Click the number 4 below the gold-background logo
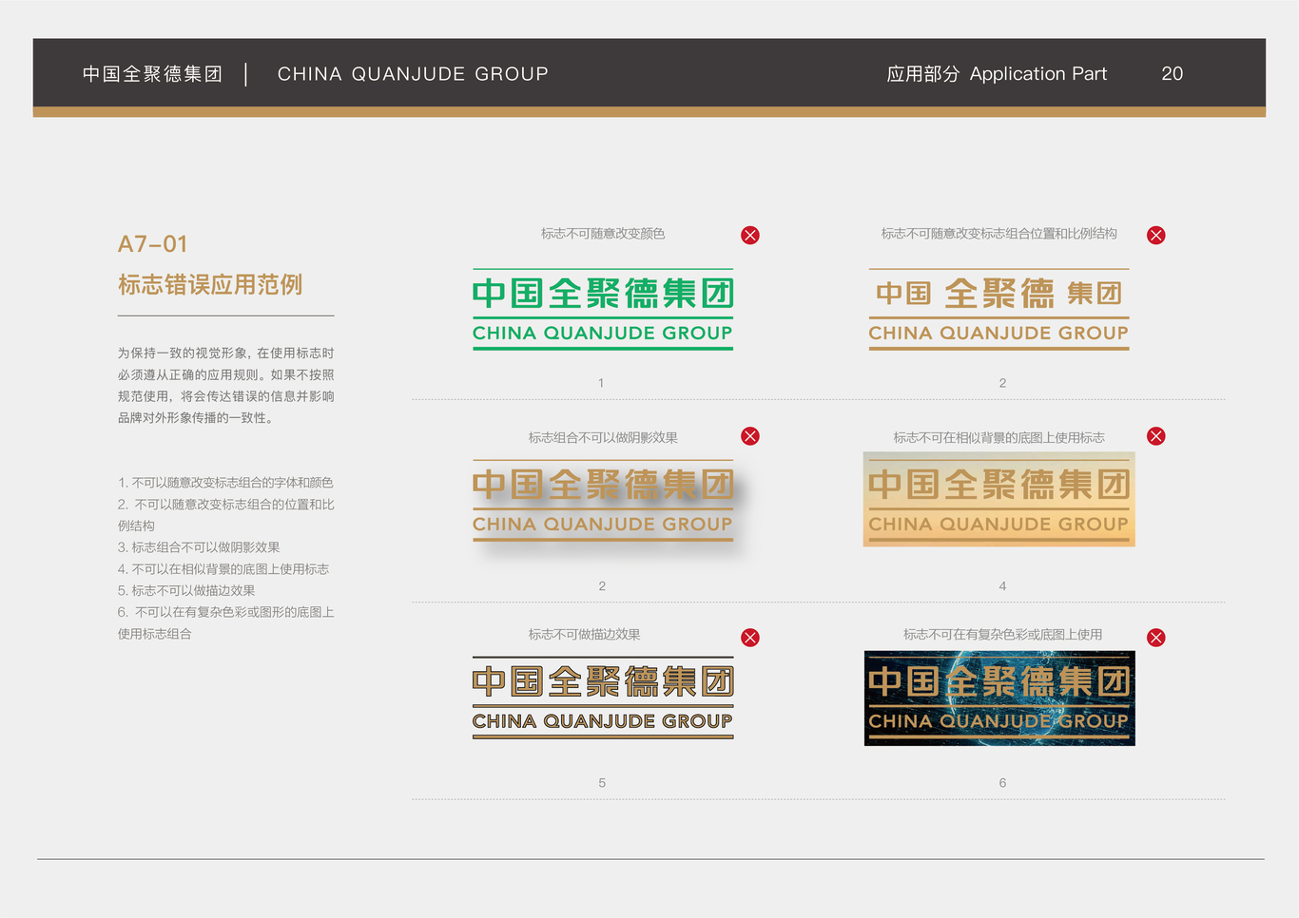The height and width of the screenshot is (918, 1299). [x=1002, y=586]
